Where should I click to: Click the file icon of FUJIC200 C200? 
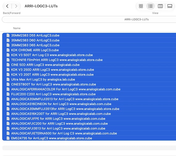pos(8,94)
